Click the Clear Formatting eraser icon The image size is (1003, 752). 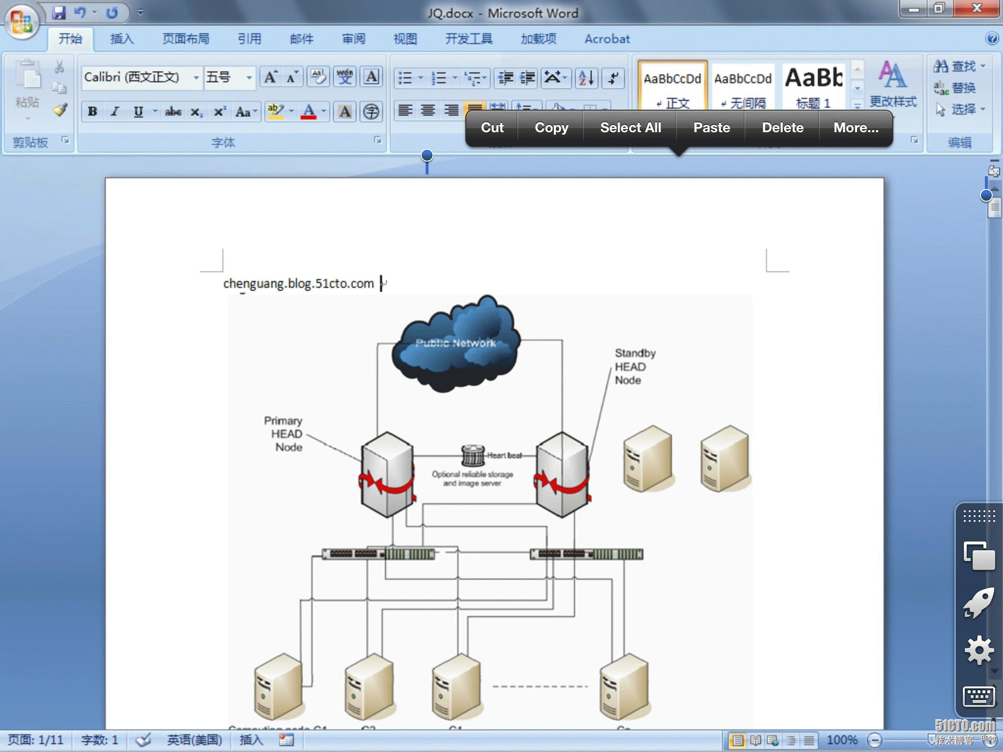[x=318, y=77]
